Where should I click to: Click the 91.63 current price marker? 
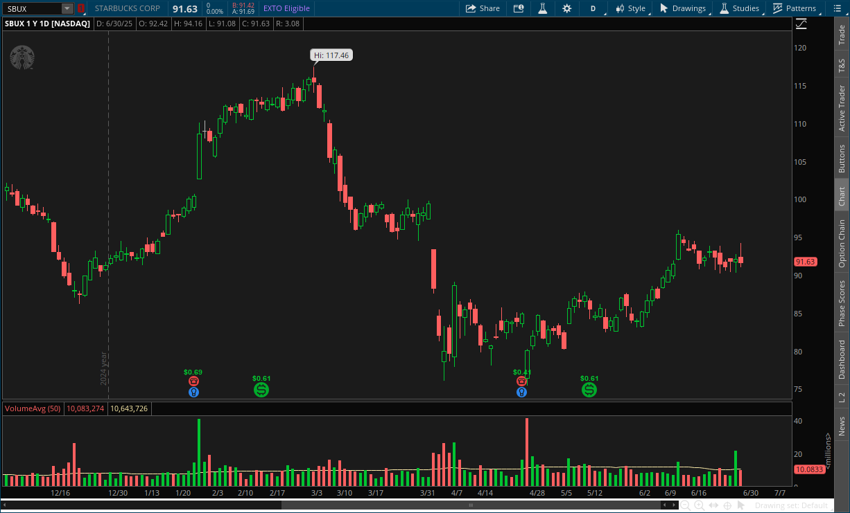click(805, 262)
